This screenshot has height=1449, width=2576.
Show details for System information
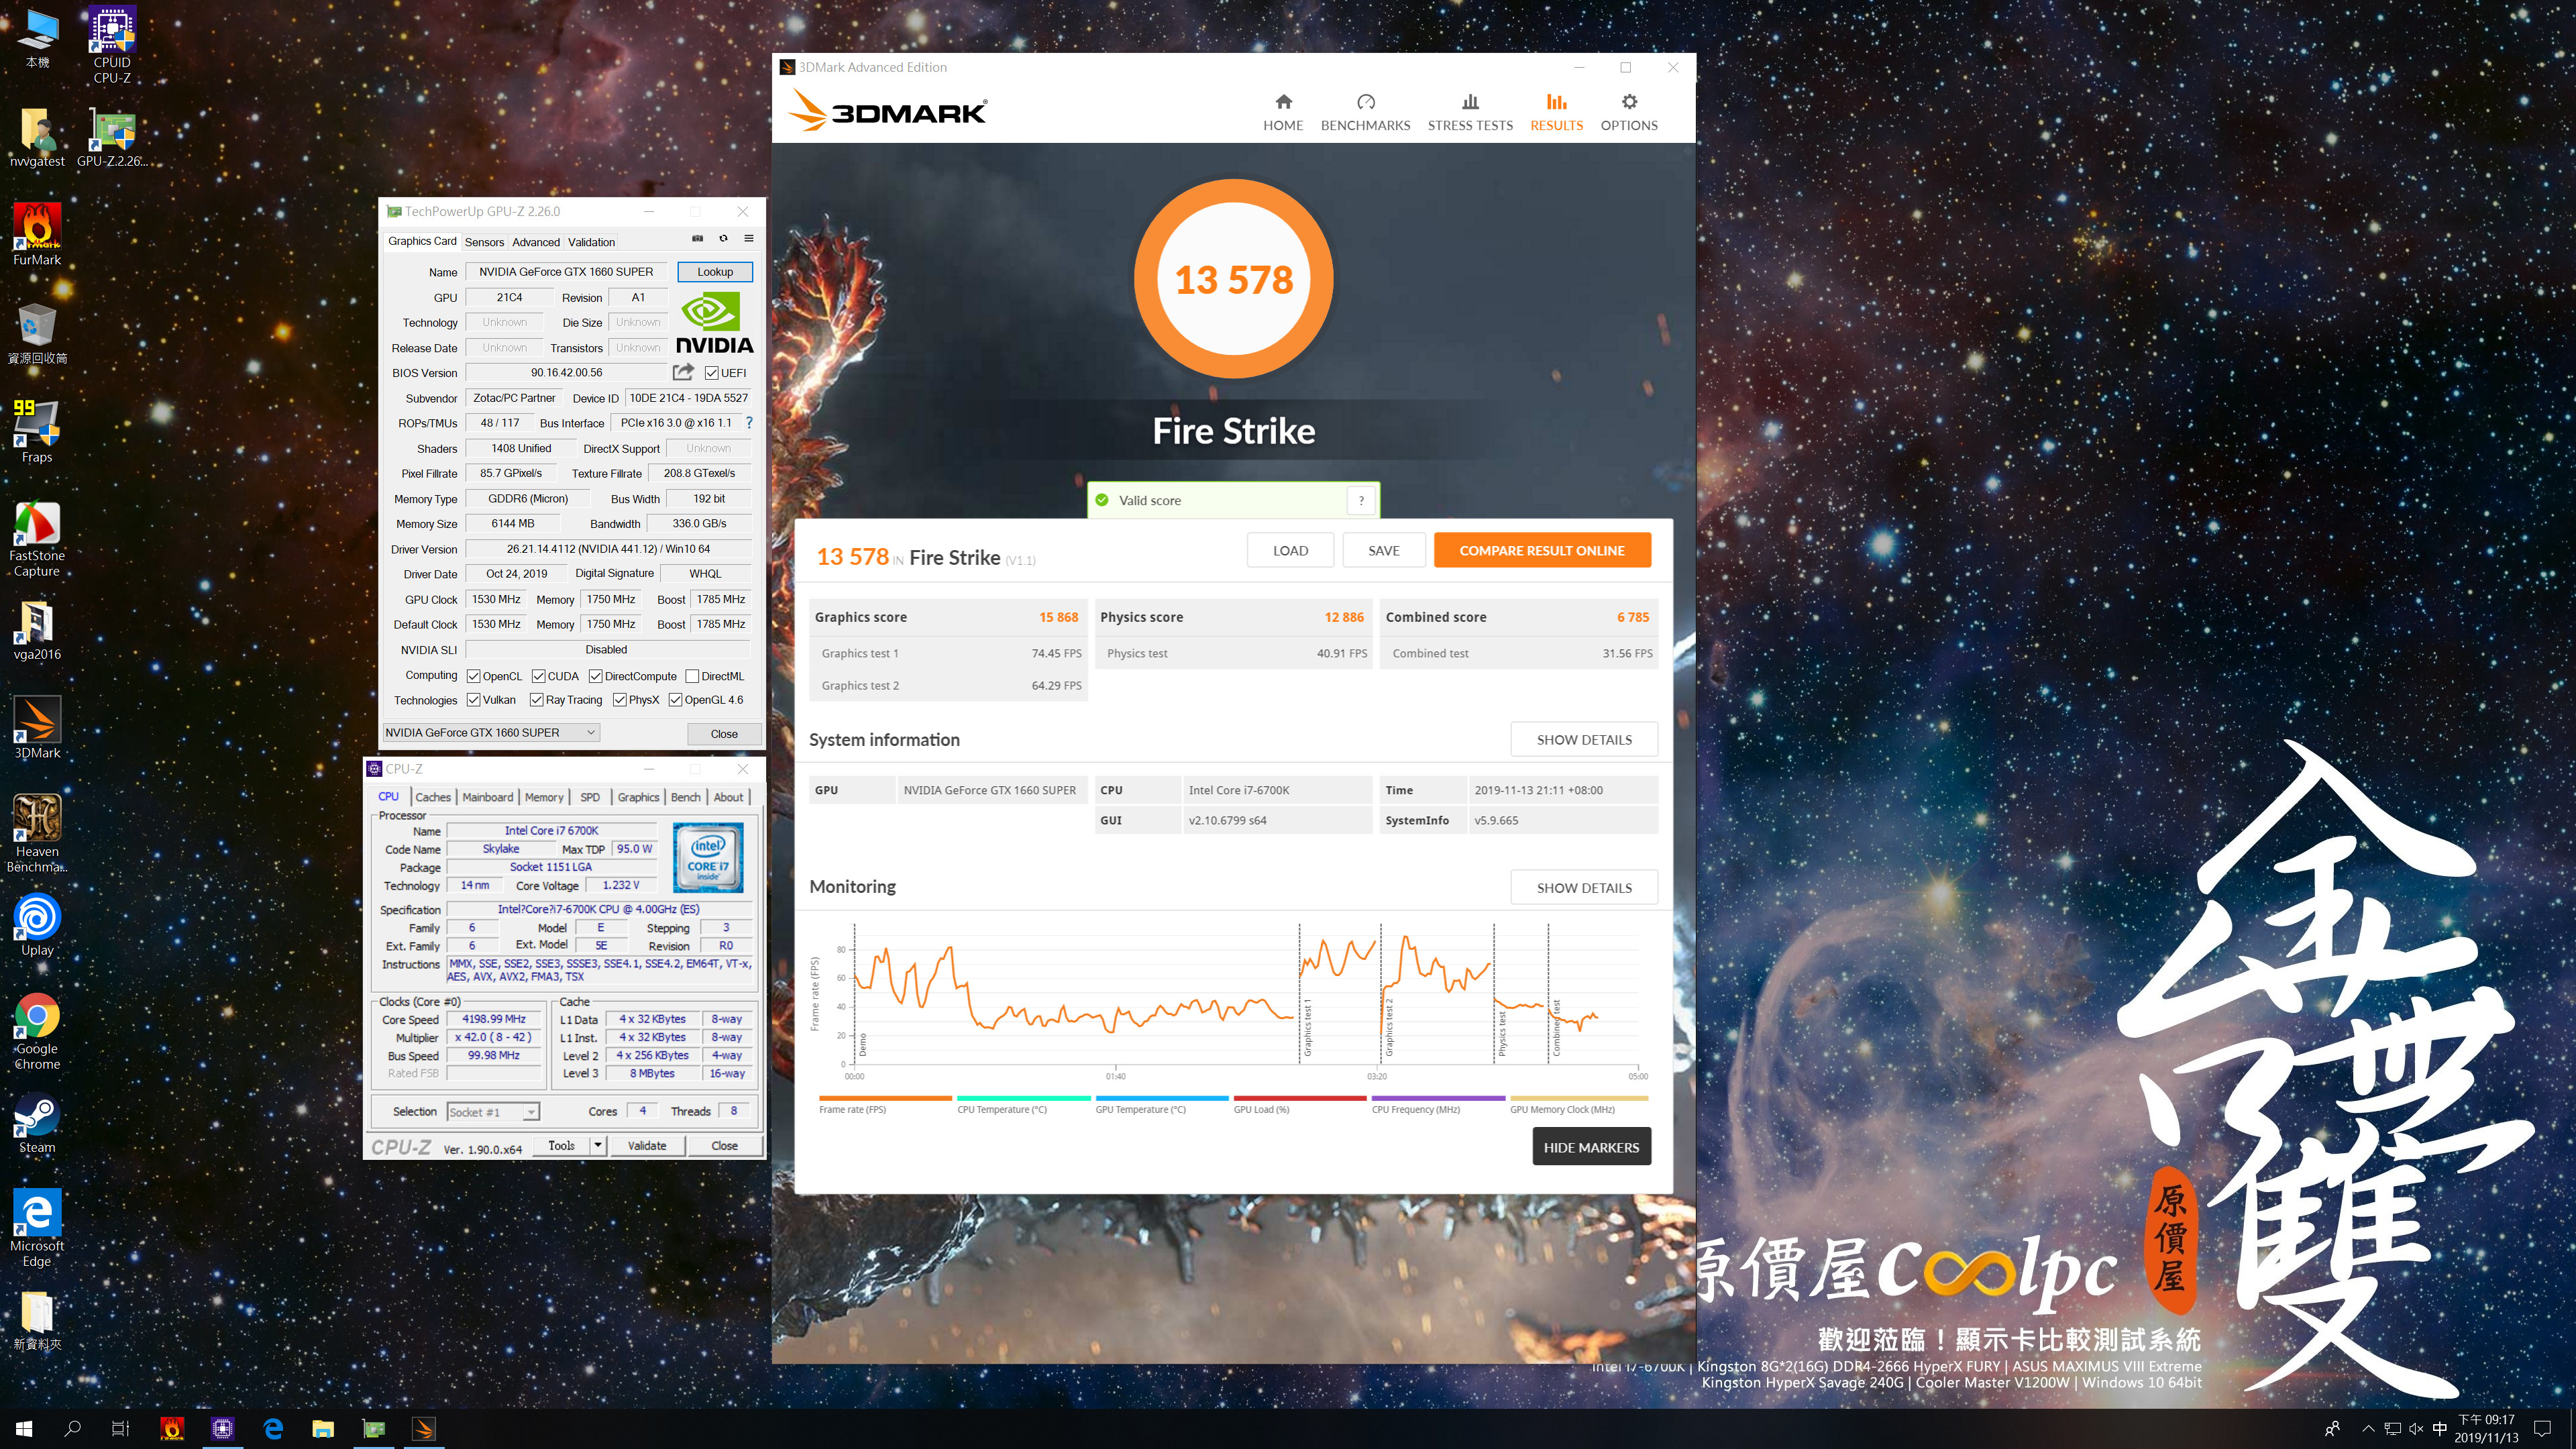pos(1583,740)
